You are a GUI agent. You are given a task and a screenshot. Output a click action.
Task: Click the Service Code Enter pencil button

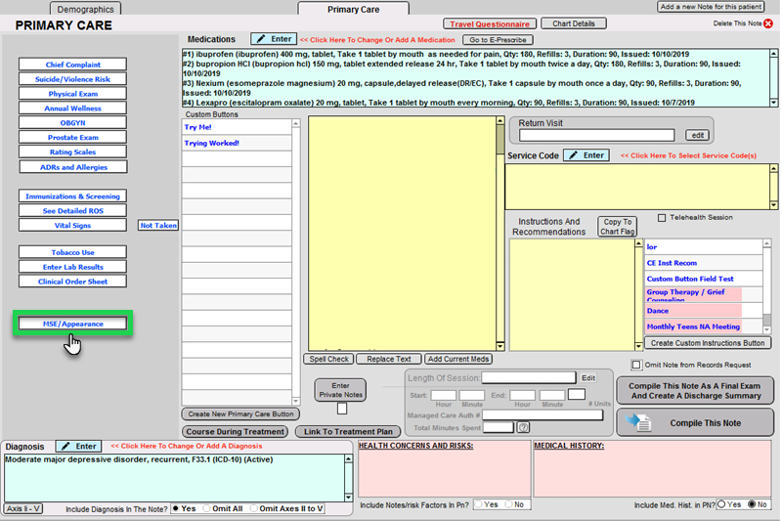(x=586, y=155)
